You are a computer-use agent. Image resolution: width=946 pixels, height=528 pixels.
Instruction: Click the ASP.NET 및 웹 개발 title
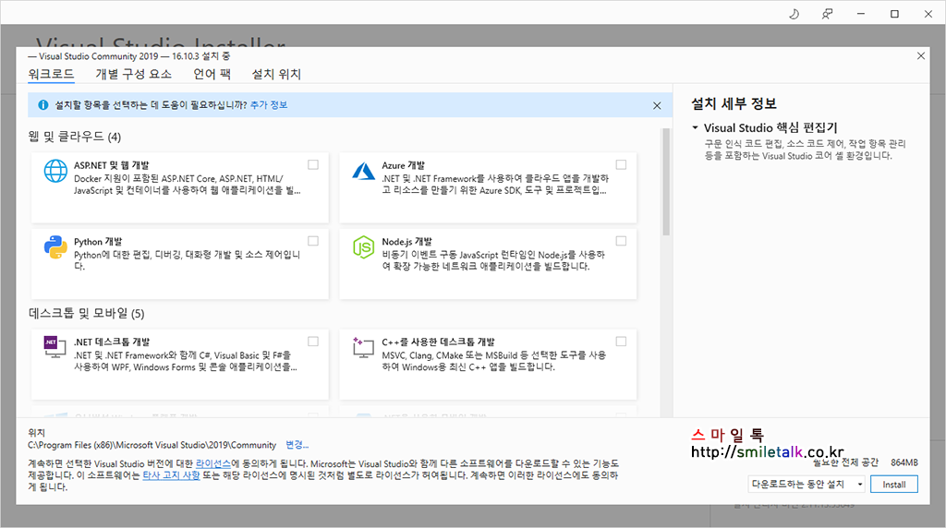pyautogui.click(x=112, y=165)
